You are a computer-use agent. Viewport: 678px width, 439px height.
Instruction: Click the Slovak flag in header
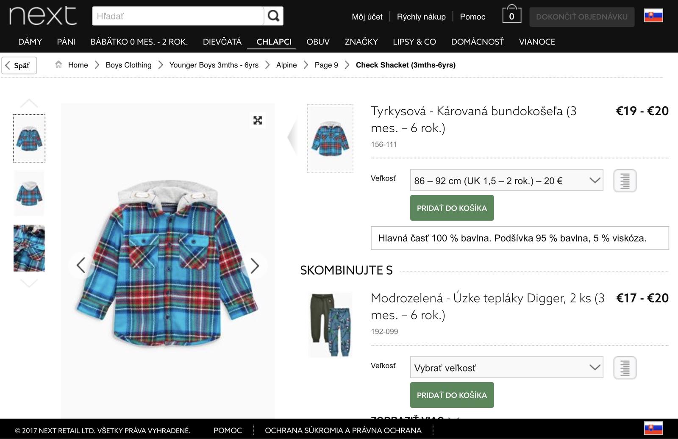click(x=653, y=16)
